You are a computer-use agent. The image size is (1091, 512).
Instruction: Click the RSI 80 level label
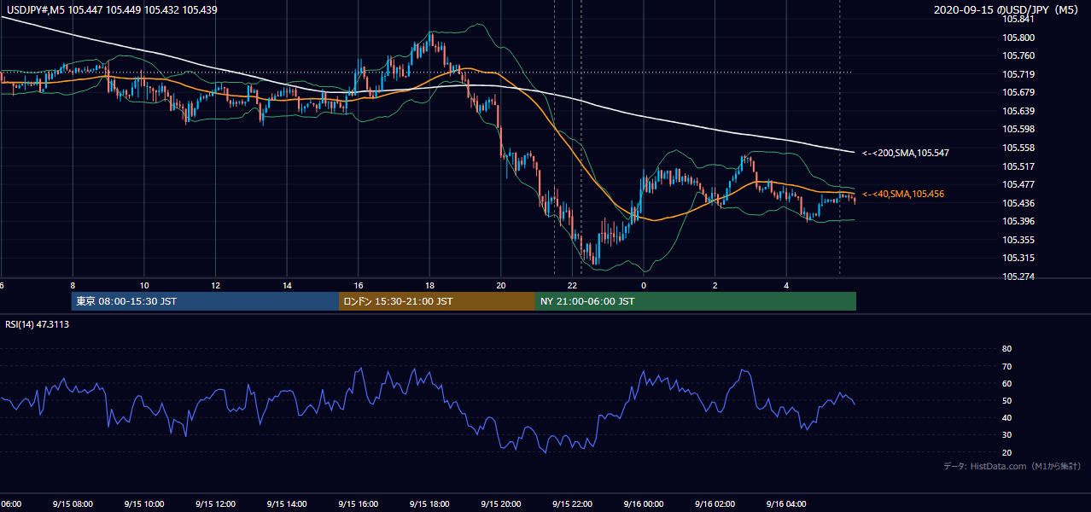tap(1006, 349)
